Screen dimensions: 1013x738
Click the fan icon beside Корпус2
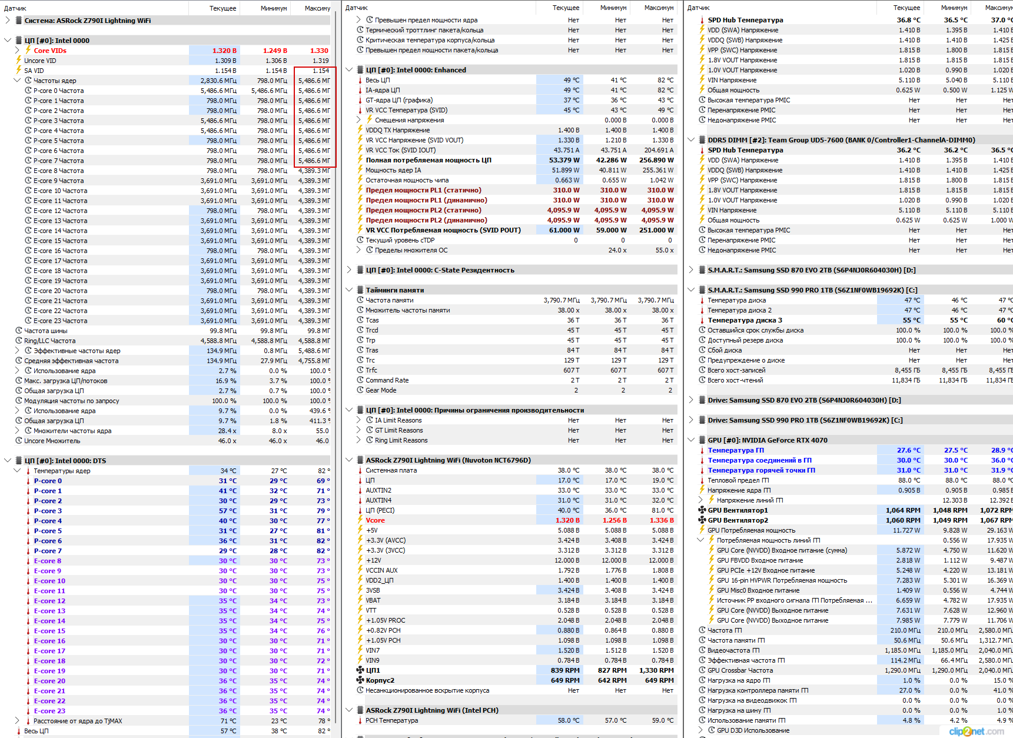pyautogui.click(x=360, y=680)
